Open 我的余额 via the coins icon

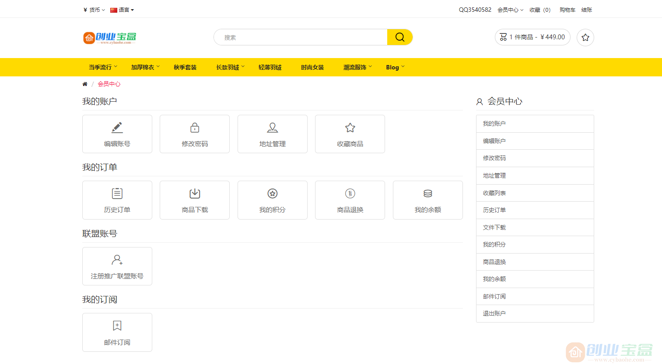coord(427,193)
